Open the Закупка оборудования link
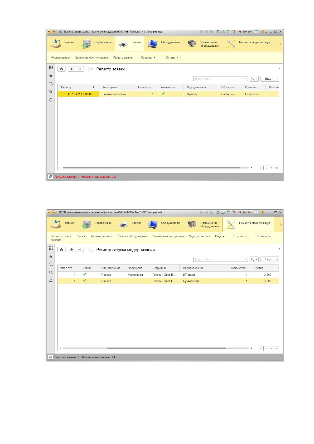The width and height of the screenshot is (314, 444). (132, 237)
